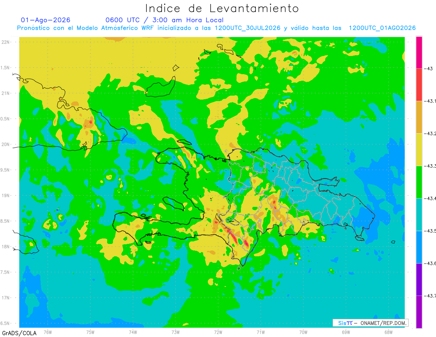Viewport: 436px width, 337px height.
Task: Choose the yellow colorbar segment above -43.3
Action: coord(419,149)
